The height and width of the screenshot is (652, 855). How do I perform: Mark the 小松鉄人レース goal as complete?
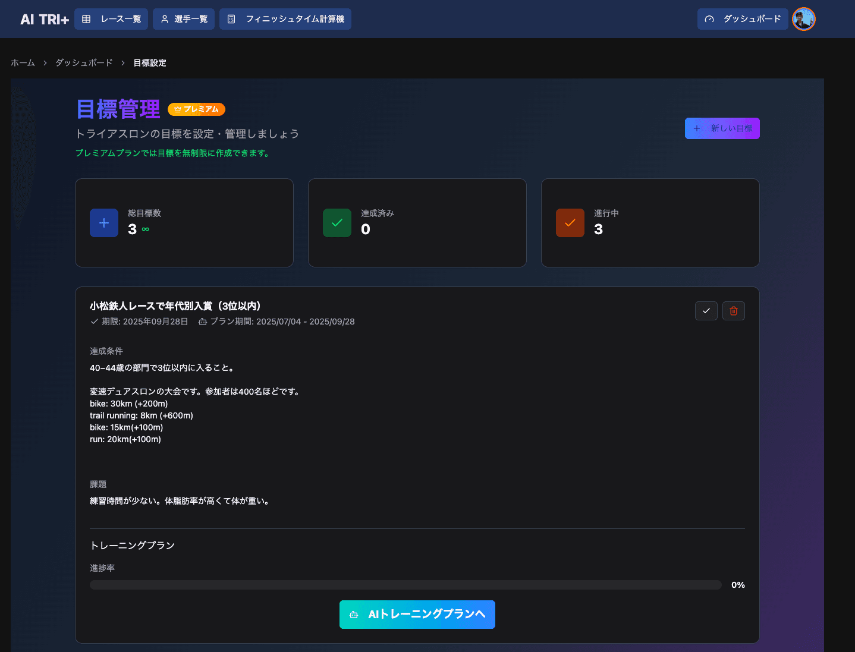click(706, 311)
